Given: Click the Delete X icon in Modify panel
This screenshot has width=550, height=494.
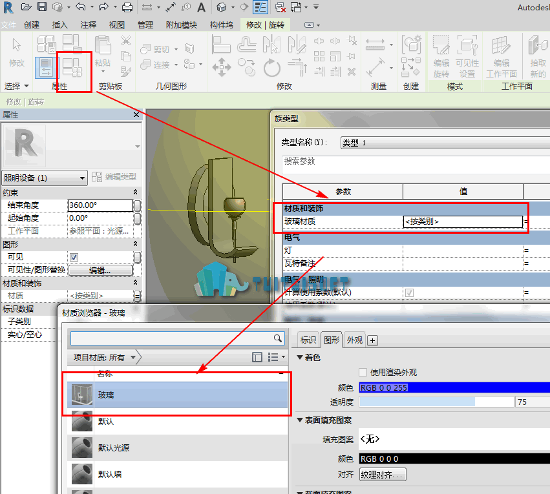Looking at the screenshot, I should [352, 72].
